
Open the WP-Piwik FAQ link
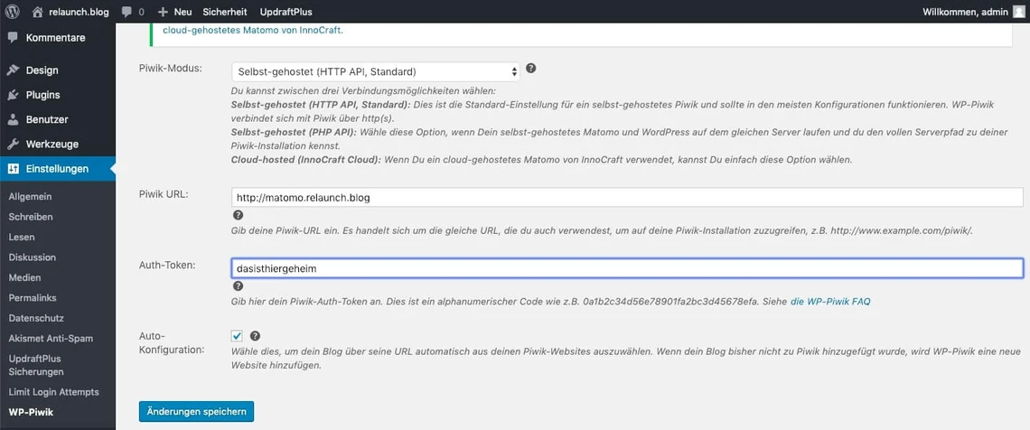[x=830, y=301]
